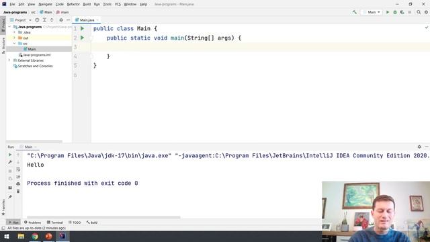Click the horizontal scrollbar in Run console

(x=103, y=217)
